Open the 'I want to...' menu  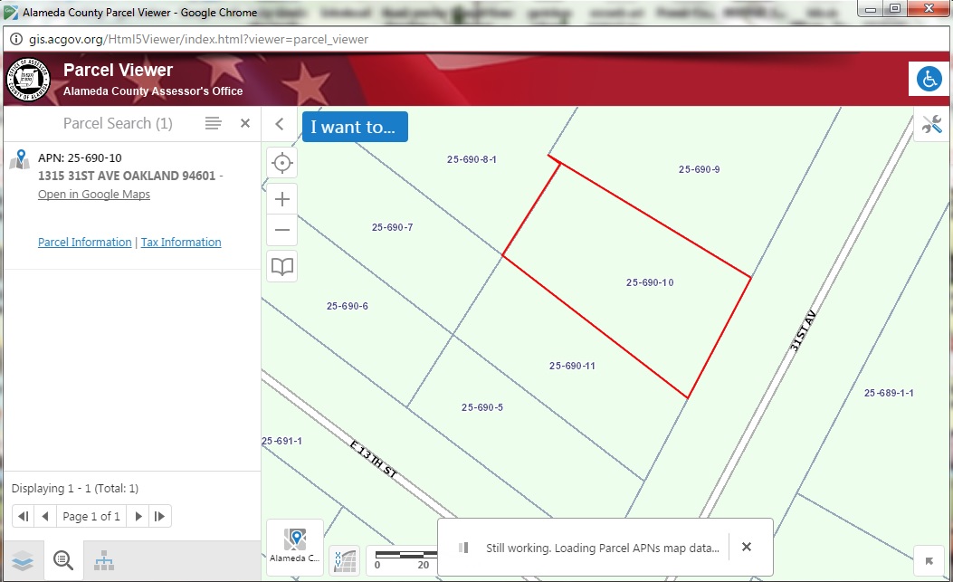tap(355, 127)
